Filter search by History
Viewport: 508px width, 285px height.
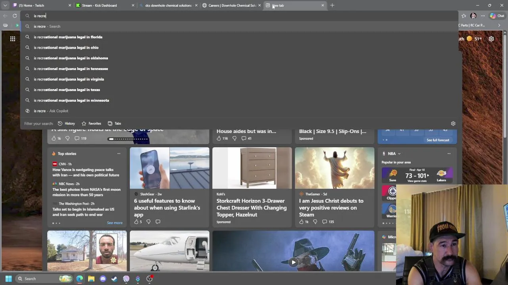pos(66,123)
